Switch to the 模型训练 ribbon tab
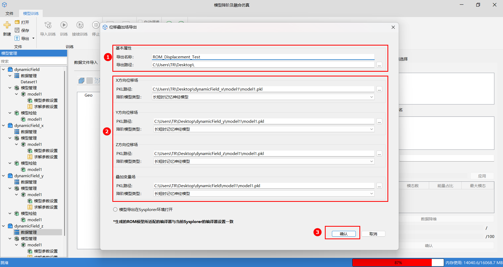 [31, 13]
